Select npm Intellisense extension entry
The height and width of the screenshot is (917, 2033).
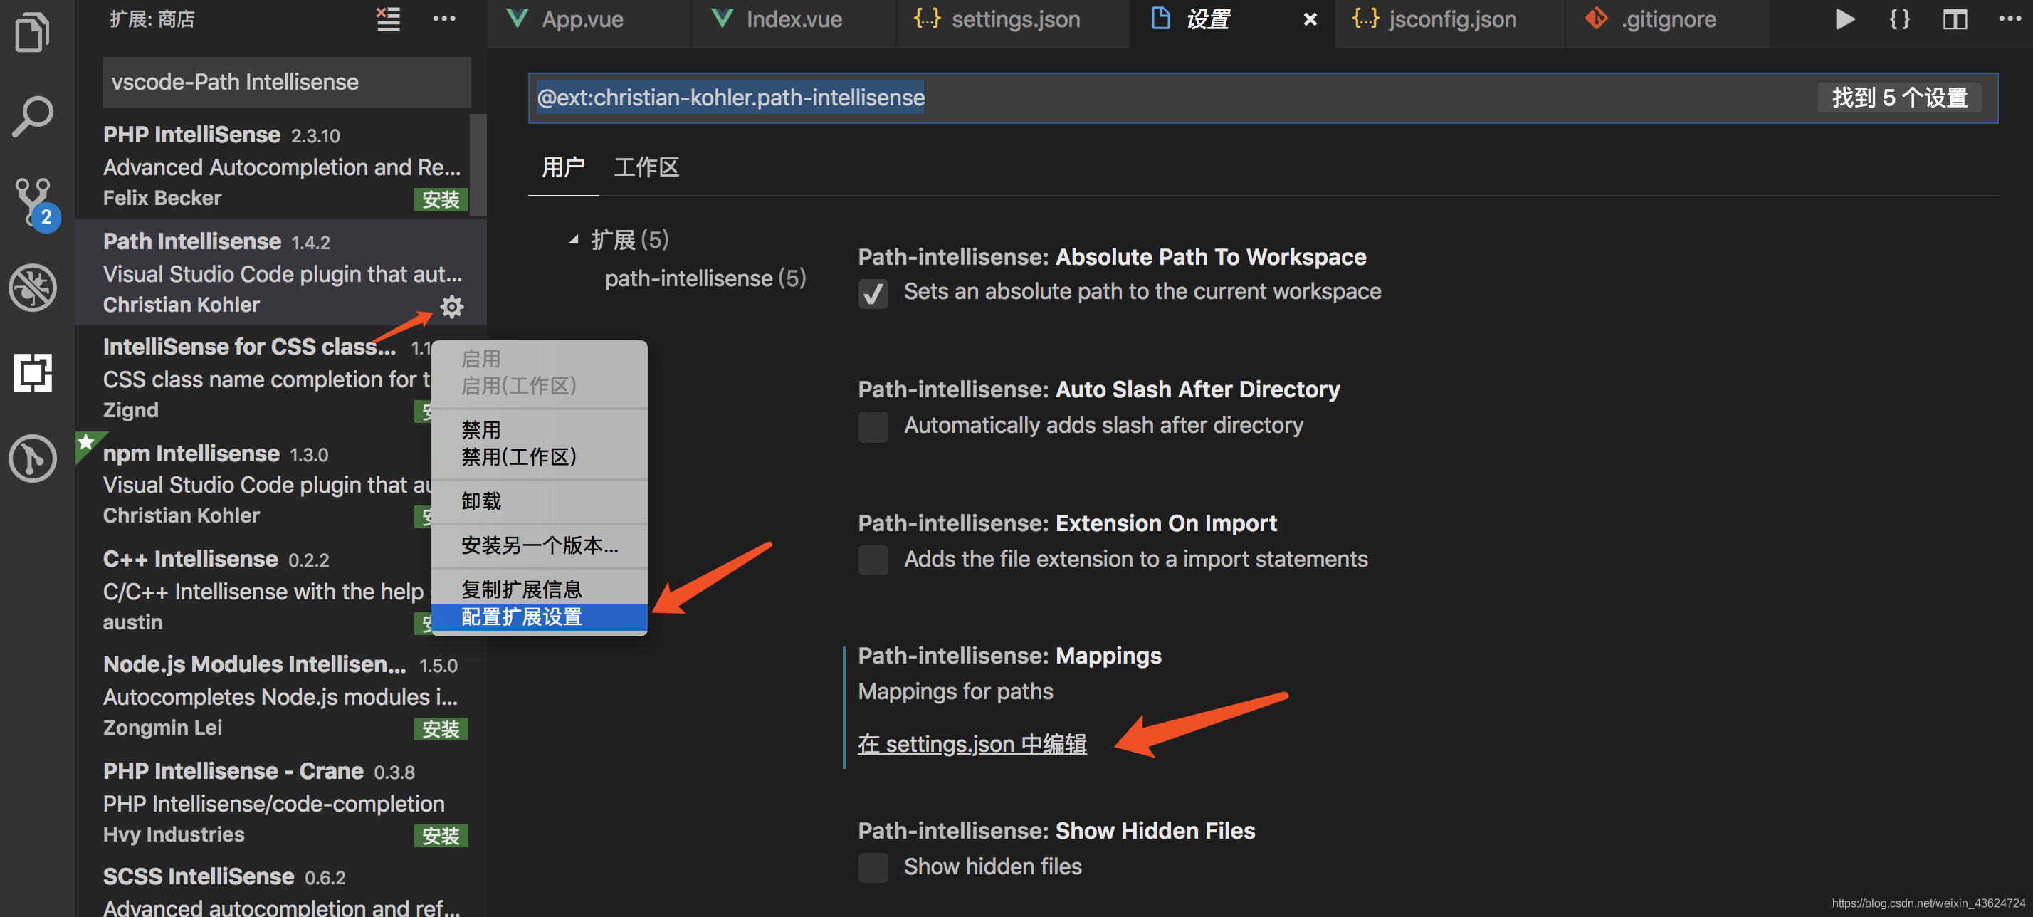tap(253, 483)
